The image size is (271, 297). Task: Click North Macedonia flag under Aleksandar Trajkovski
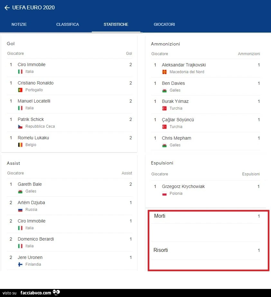(164, 72)
